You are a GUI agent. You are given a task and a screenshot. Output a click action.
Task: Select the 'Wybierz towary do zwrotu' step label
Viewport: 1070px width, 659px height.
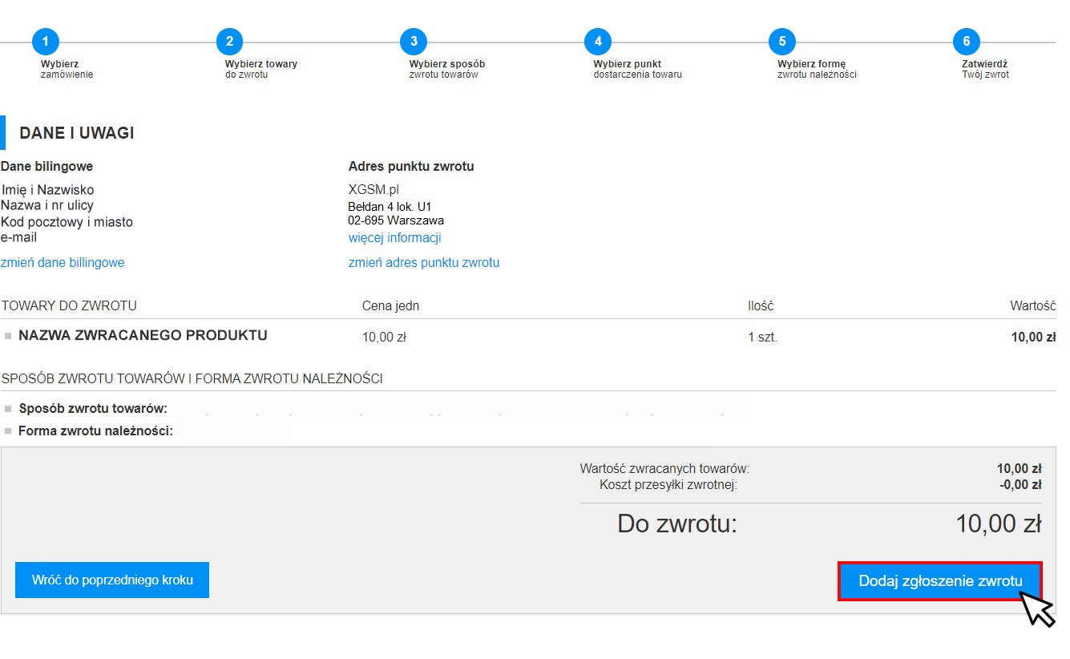coord(260,69)
